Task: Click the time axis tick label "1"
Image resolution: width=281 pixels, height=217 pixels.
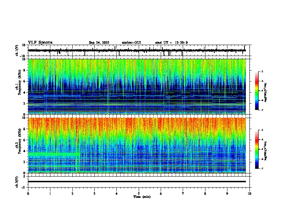Action: click(x=50, y=194)
